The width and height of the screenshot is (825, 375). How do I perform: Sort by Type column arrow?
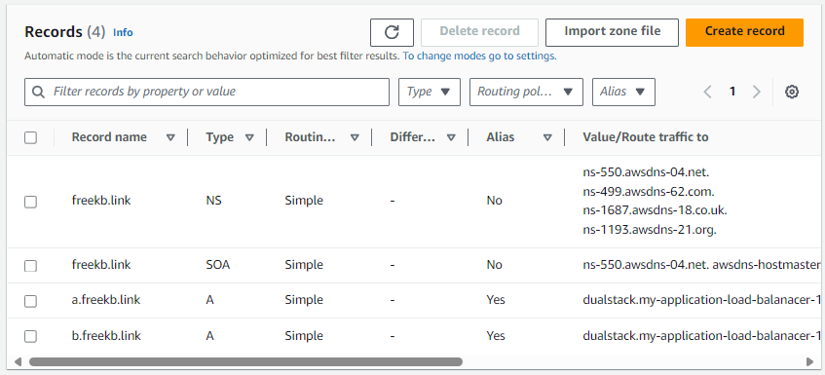click(249, 137)
